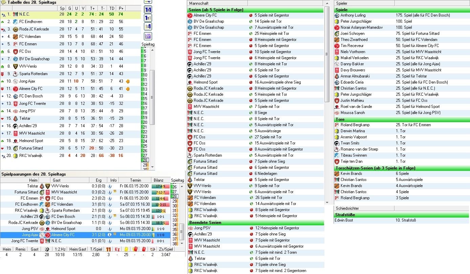470x274 pixels.
Task: Click the Termin column header in Spielpaarungen
Action: 135,180
